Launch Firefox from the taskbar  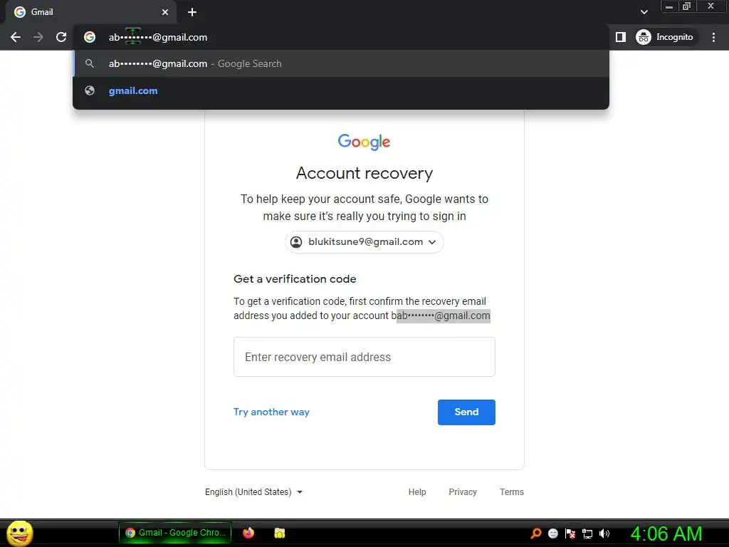click(x=248, y=533)
